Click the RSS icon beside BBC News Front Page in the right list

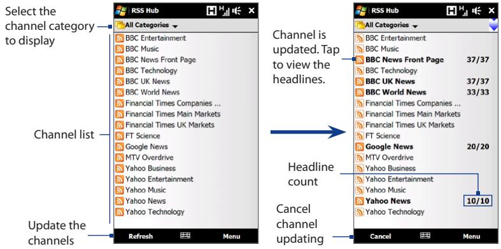(360, 60)
